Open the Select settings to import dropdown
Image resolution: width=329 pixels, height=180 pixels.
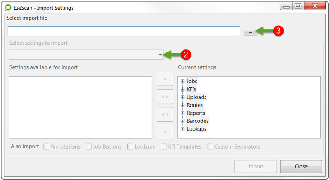click(160, 55)
